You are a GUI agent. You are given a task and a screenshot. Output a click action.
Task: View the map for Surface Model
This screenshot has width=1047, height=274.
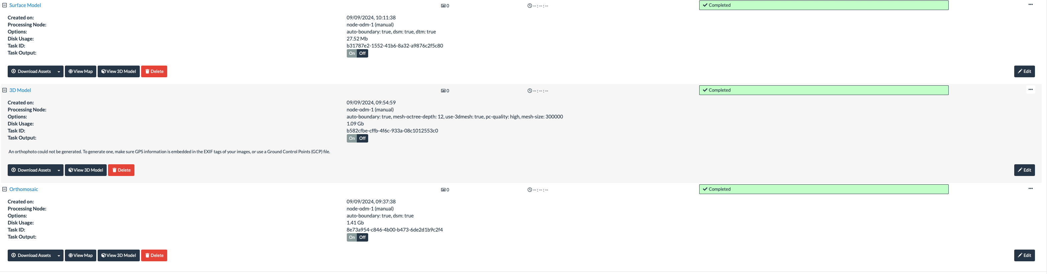click(81, 72)
